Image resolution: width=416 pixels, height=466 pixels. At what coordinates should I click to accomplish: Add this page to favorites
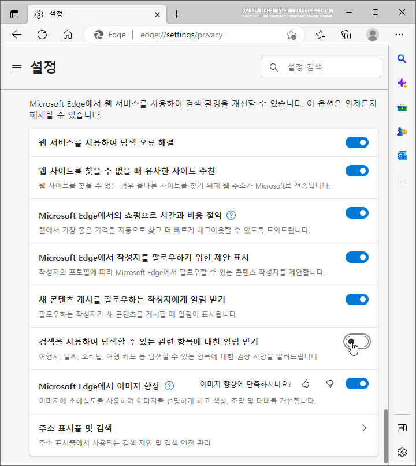[292, 35]
